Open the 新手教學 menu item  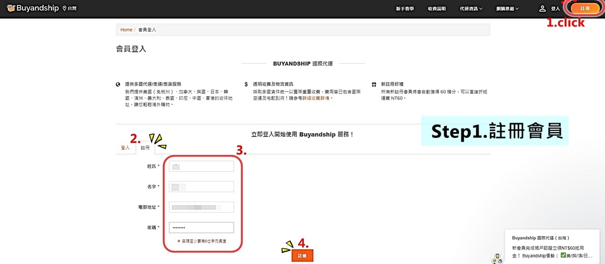coord(405,8)
